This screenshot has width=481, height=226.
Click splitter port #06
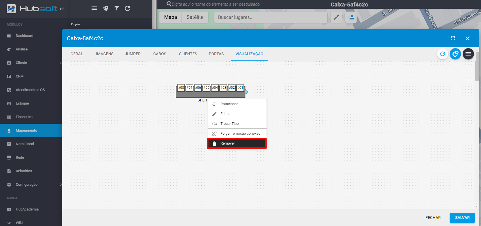[198, 88]
